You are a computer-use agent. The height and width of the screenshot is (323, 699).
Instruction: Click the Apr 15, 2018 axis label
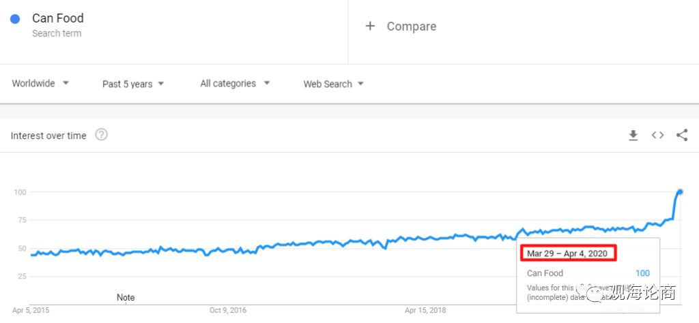pos(425,310)
